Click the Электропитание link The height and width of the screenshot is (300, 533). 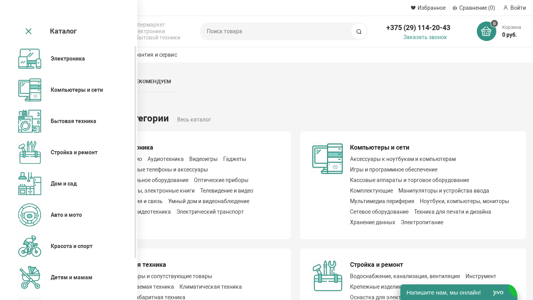(x=422, y=222)
